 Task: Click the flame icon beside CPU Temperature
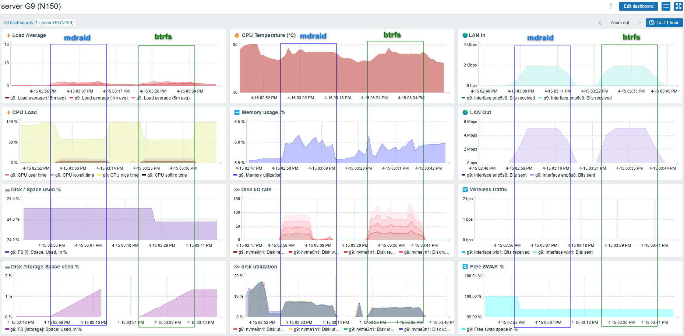(x=237, y=36)
